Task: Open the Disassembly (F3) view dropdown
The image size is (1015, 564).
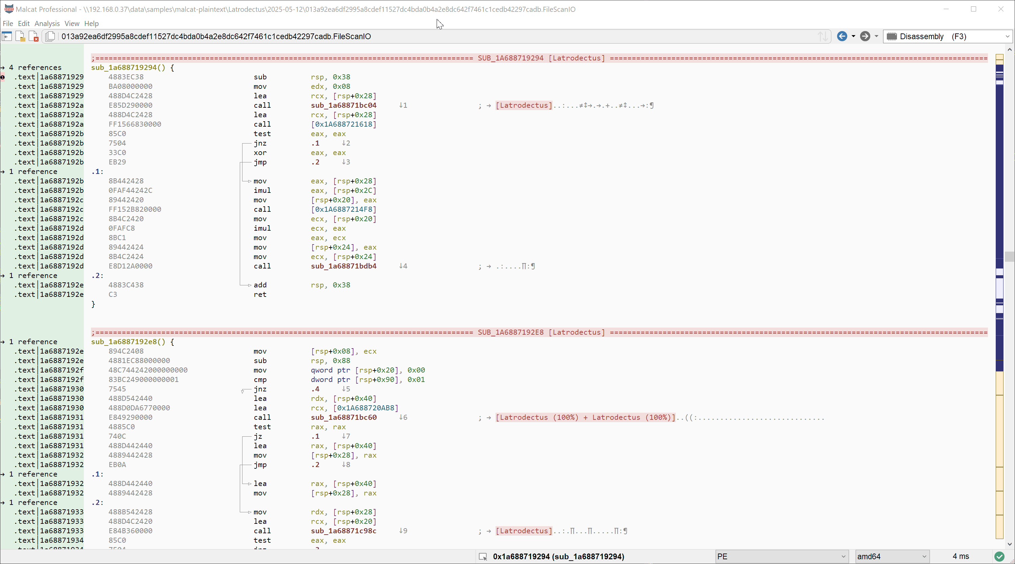Action: coord(1007,36)
